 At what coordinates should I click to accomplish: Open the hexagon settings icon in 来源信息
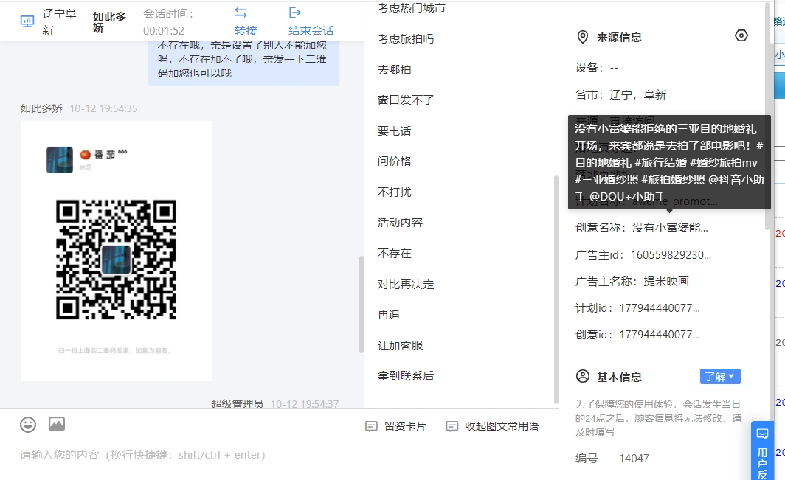[x=741, y=35]
